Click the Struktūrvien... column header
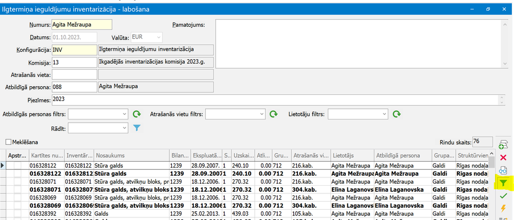Screen dimensions: 514x220 [x=472, y=155]
